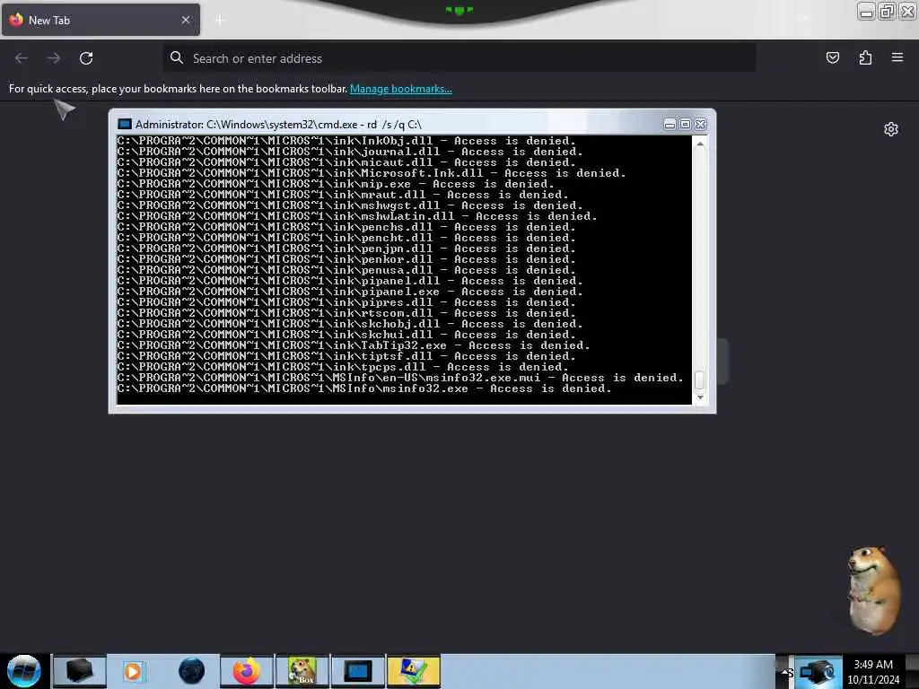The height and width of the screenshot is (689, 919).
Task: Click the cmd scrollbar down arrow
Action: tap(700, 397)
